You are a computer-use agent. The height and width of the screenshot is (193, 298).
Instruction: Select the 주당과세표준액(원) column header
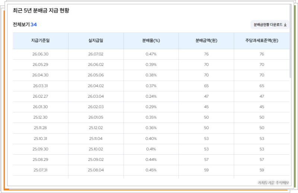262,41
